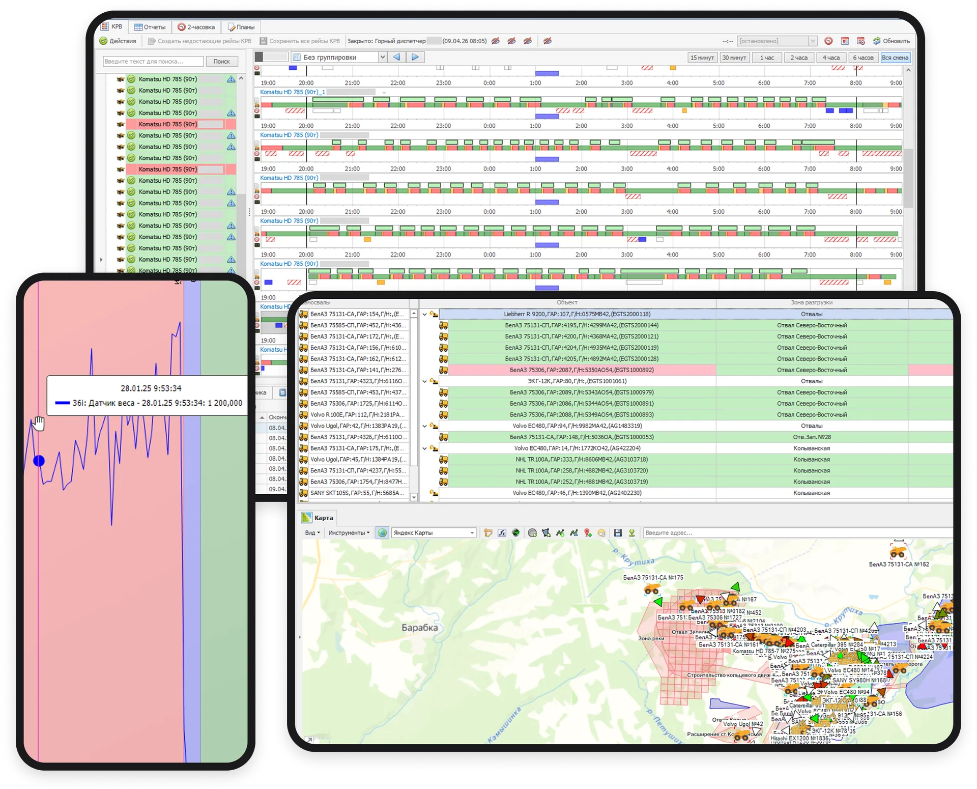
Task: Click the Введите адрес address field
Action: point(797,533)
